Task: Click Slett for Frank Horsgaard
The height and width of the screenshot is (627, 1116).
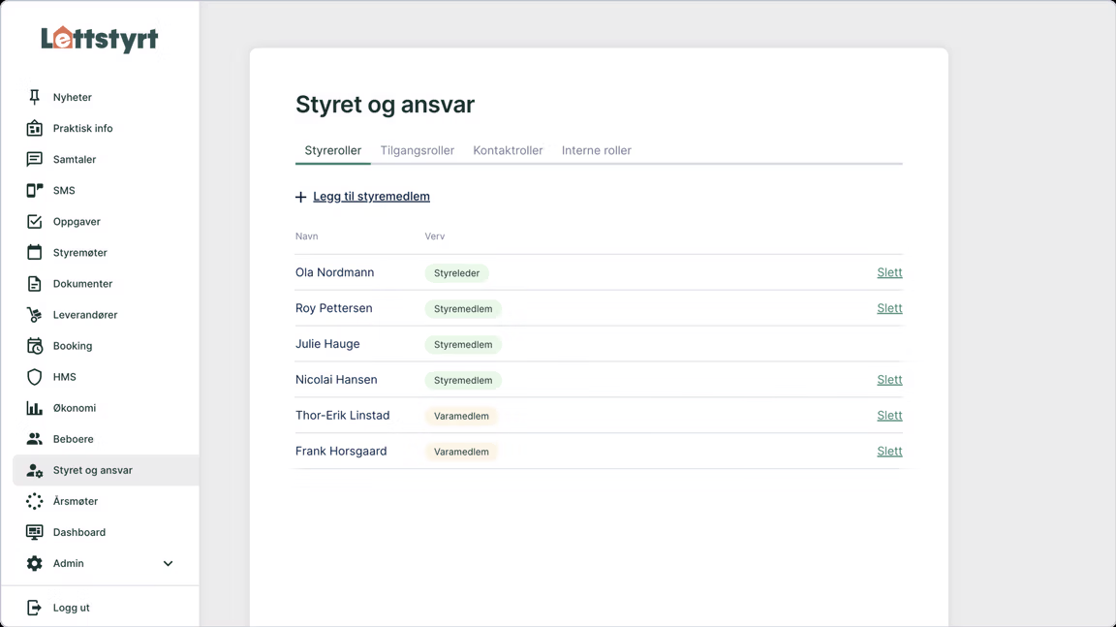Action: click(888, 451)
